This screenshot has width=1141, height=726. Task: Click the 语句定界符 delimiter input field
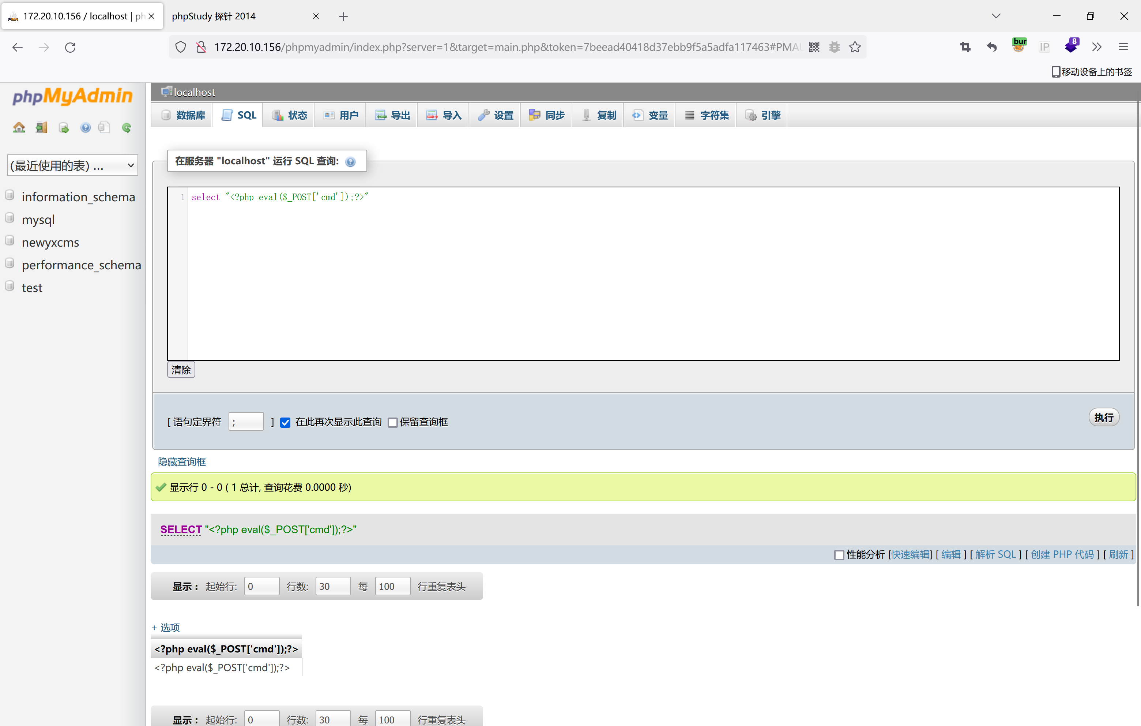pos(246,422)
